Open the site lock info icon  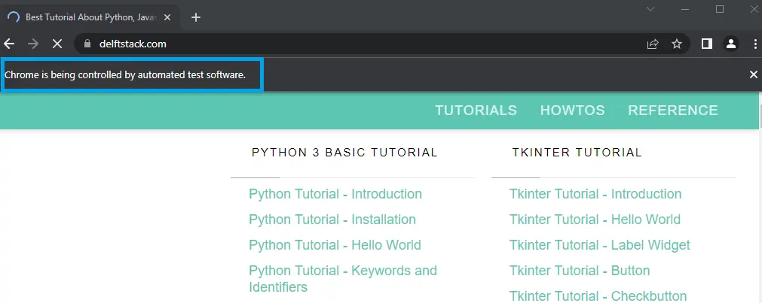pyautogui.click(x=87, y=44)
